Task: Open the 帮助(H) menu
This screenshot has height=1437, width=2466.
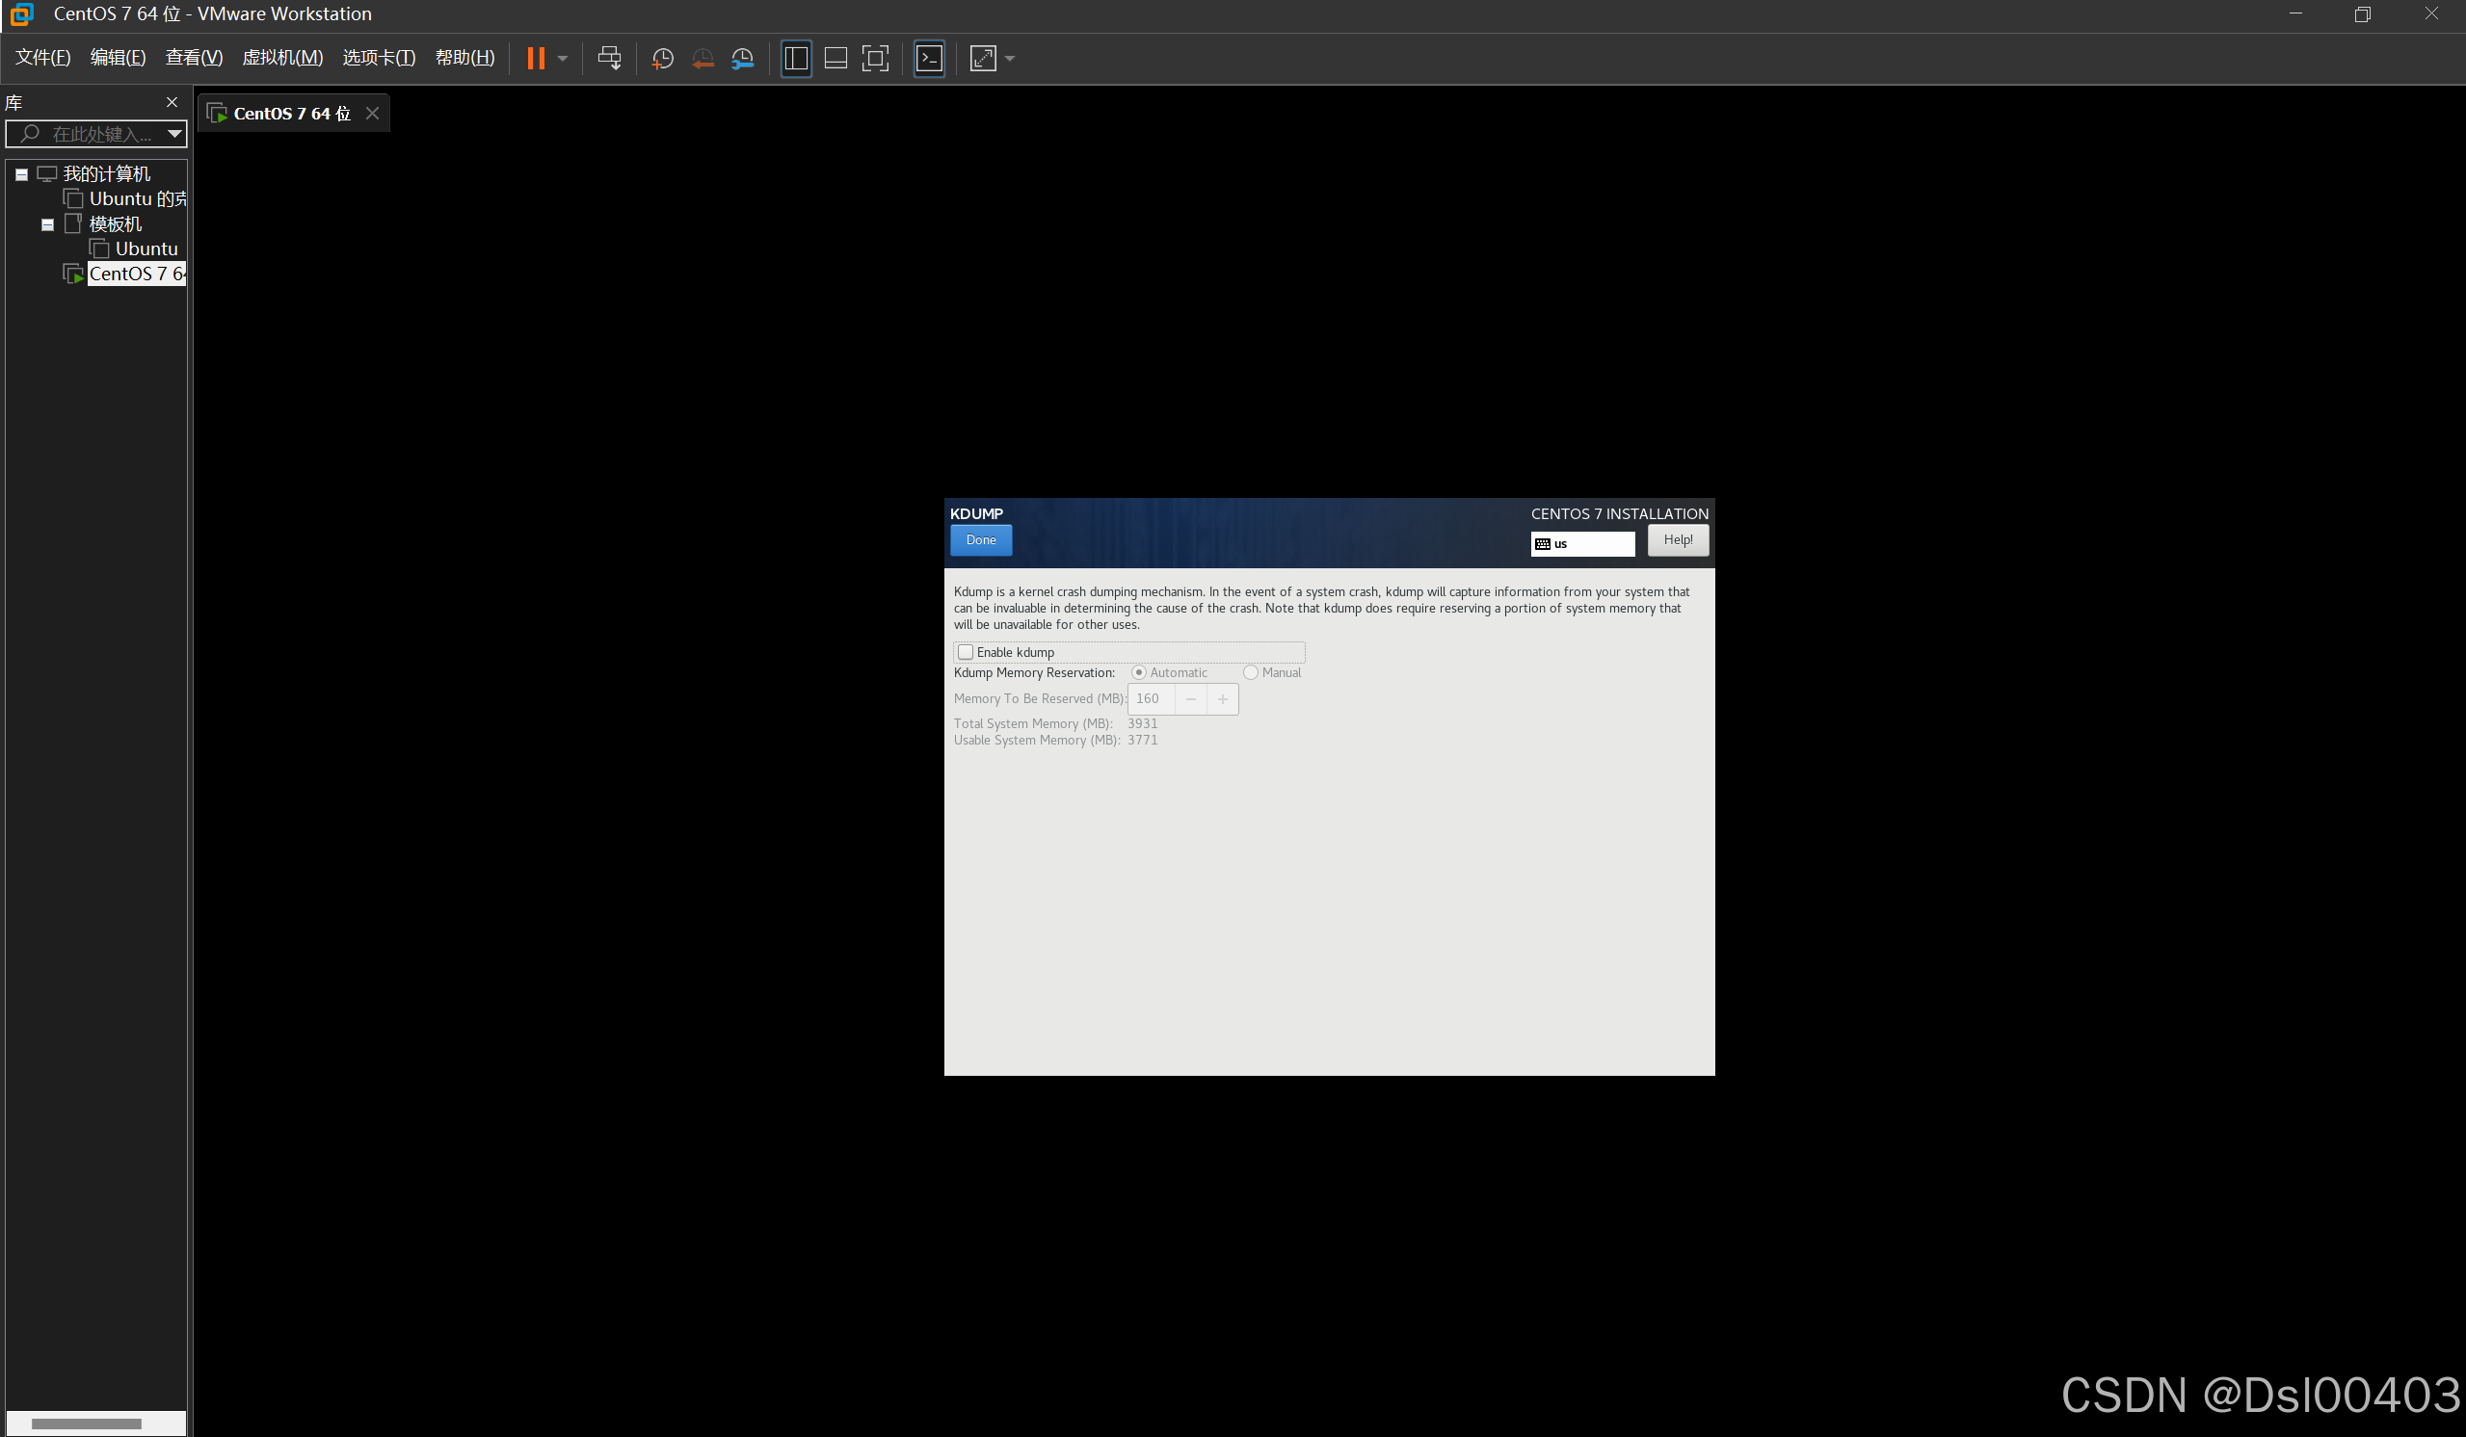Action: 464,58
